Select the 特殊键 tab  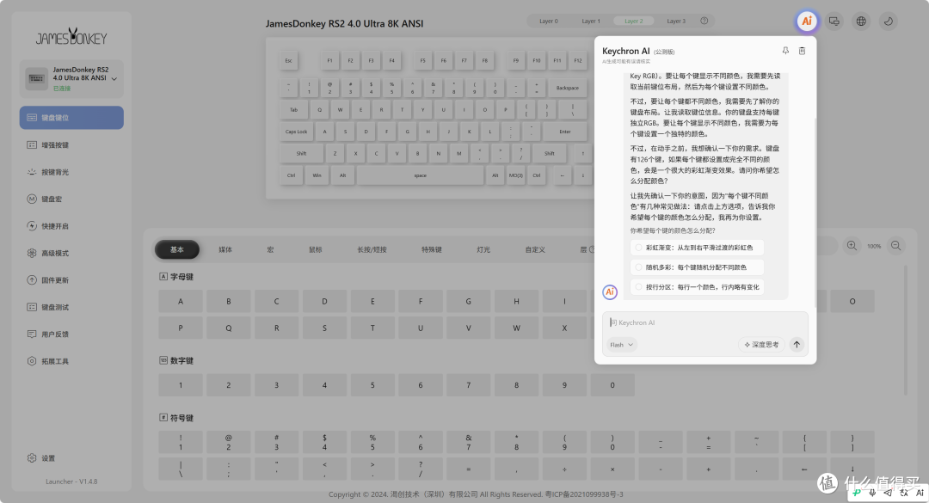click(x=431, y=249)
